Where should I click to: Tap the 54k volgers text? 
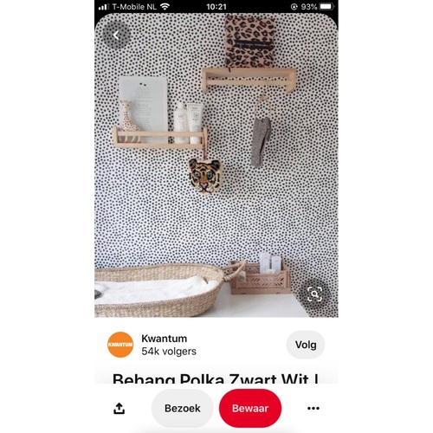pos(169,352)
